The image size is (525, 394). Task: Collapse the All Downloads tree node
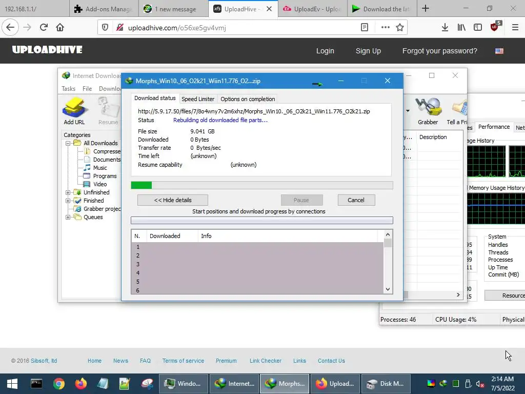68,144
